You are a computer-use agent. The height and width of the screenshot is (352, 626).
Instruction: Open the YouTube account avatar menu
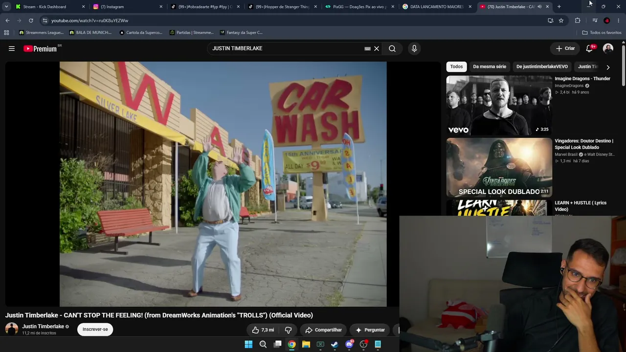[x=608, y=48]
